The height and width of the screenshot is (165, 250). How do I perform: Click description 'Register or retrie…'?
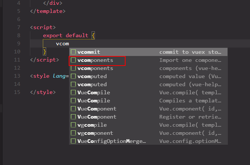click(190, 117)
